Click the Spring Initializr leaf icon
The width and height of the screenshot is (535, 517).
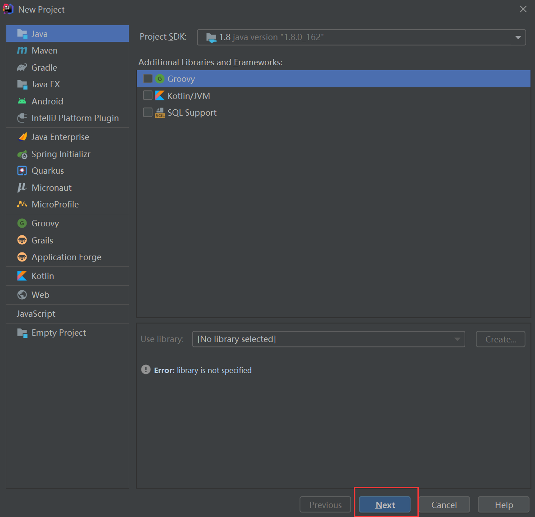22,154
